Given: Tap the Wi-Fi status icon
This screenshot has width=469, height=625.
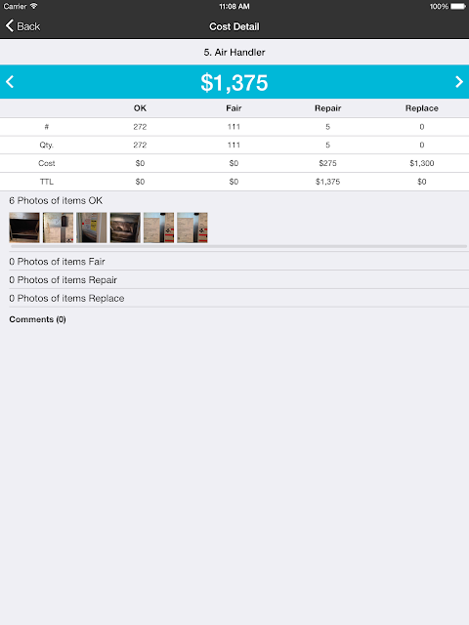Looking at the screenshot, I should point(34,6).
